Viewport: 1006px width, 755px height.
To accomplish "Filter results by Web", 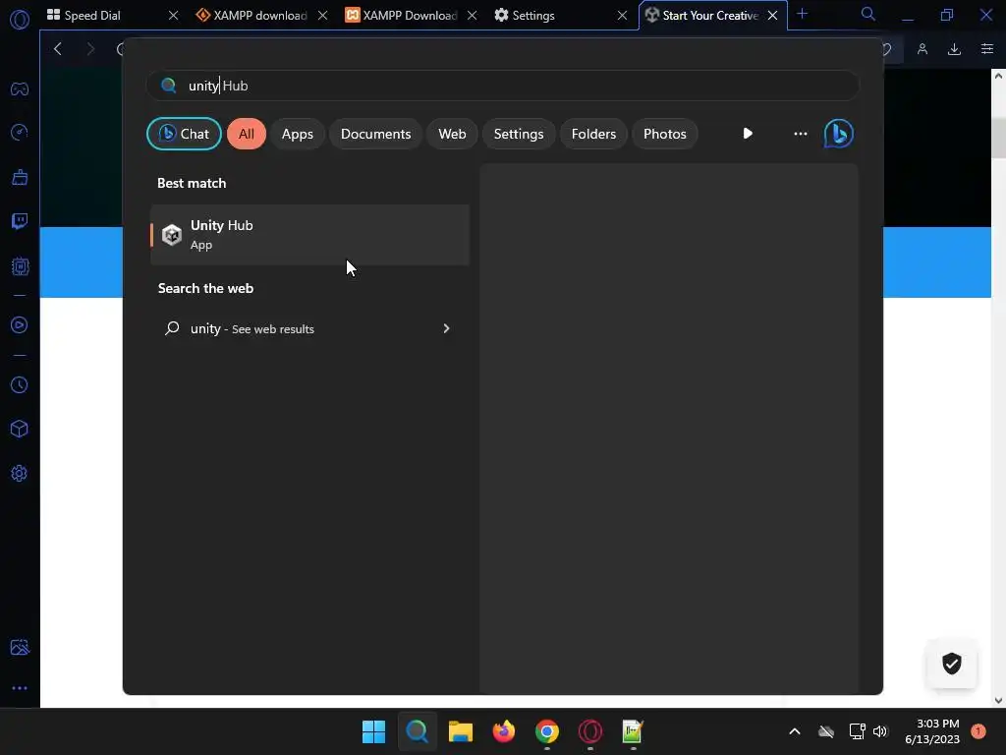I will tap(452, 134).
